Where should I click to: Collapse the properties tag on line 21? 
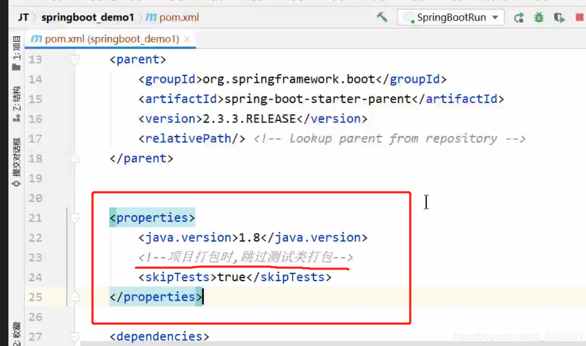pos(75,218)
